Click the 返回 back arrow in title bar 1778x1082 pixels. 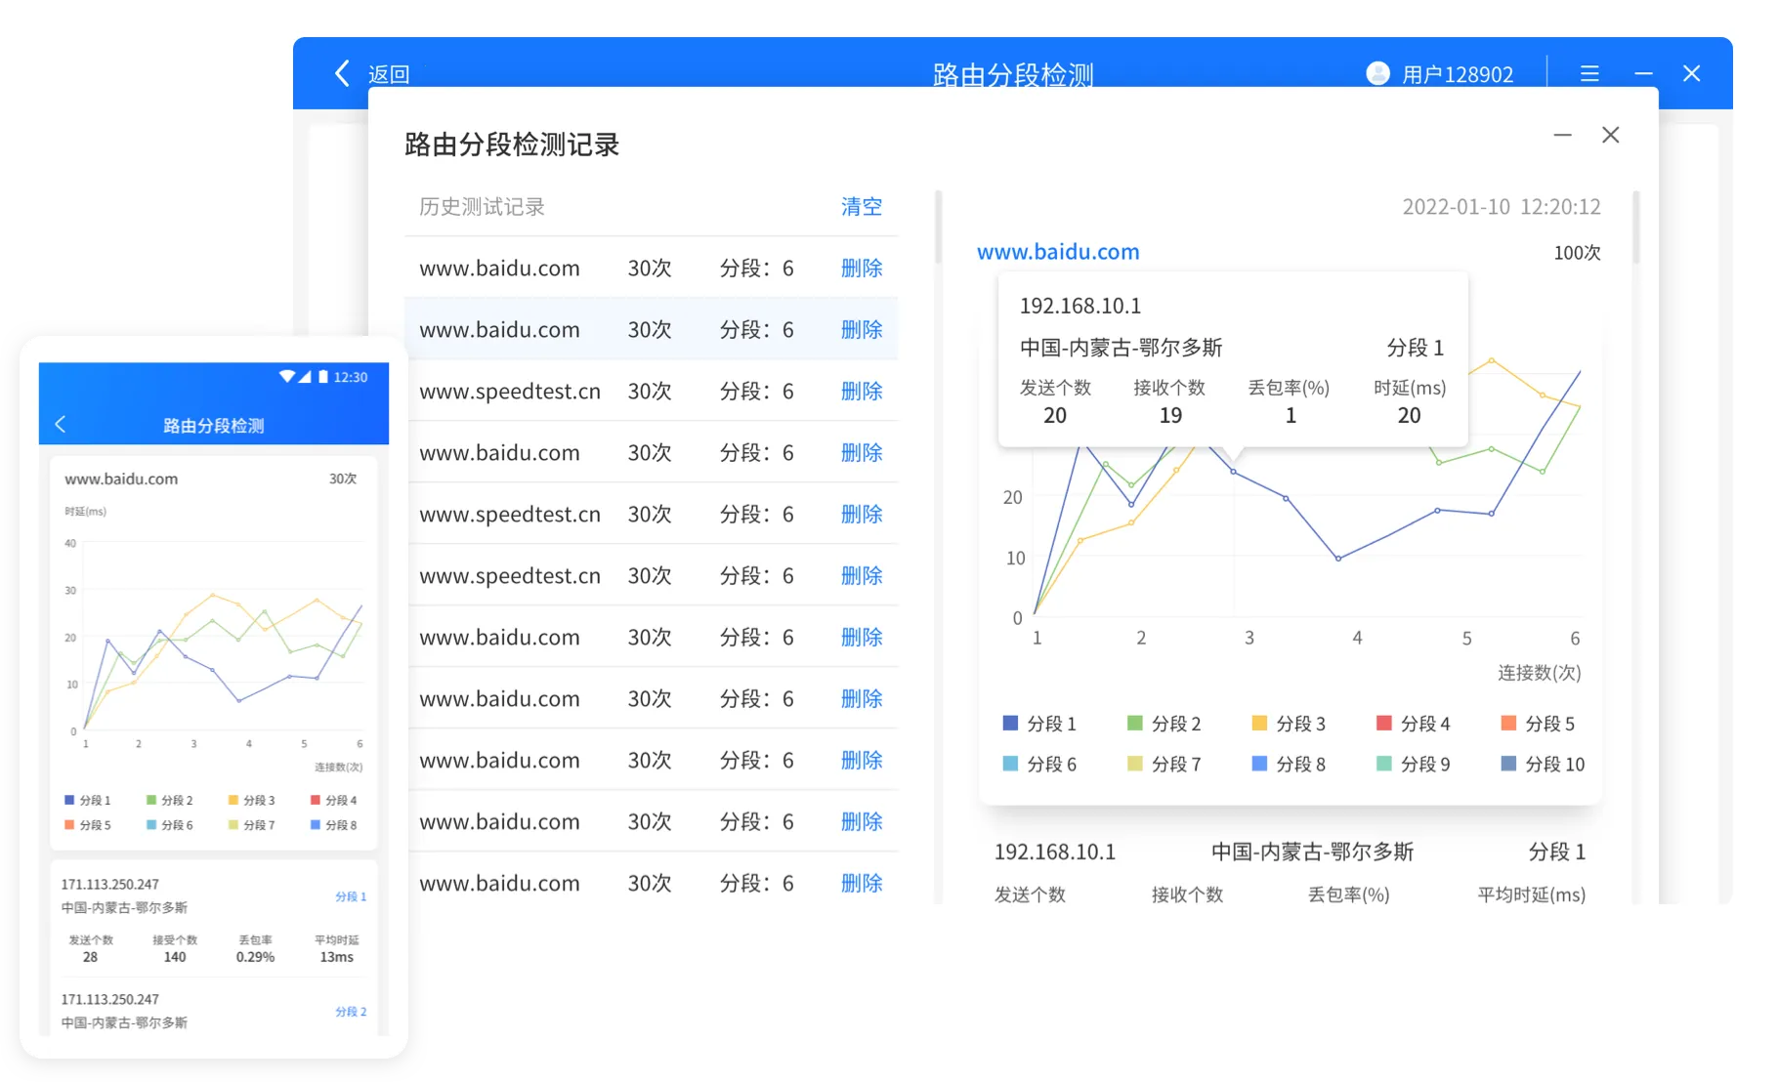(341, 73)
